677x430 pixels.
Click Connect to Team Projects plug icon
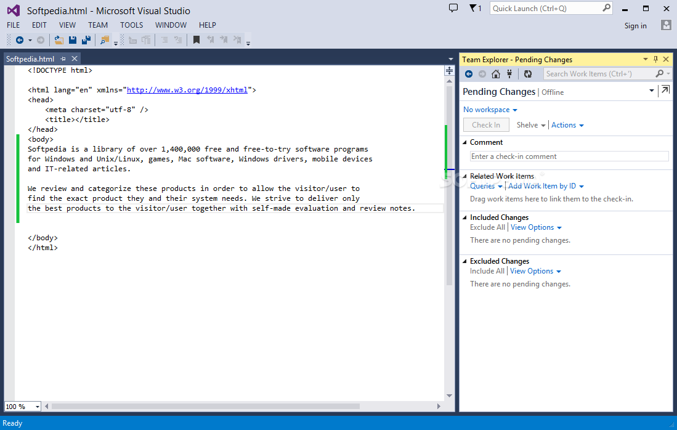click(509, 74)
